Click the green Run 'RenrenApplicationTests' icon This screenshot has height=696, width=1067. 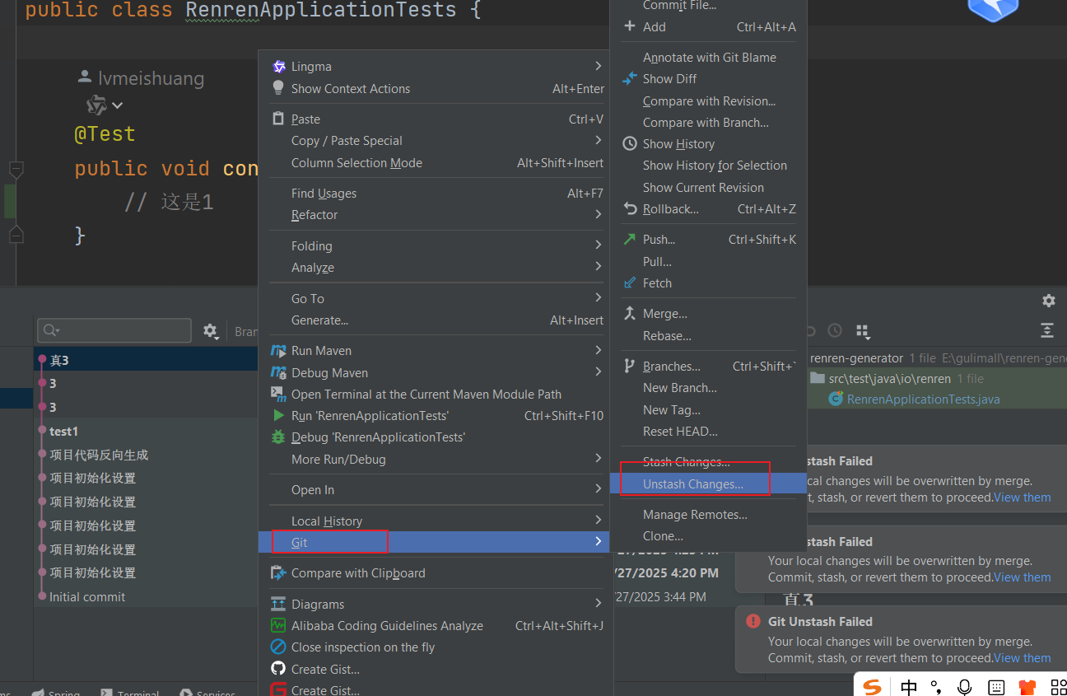tap(278, 416)
